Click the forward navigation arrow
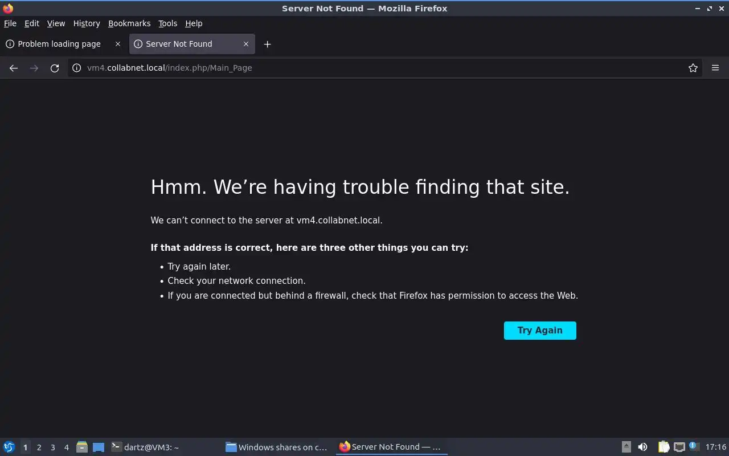This screenshot has height=456, width=729. point(34,68)
